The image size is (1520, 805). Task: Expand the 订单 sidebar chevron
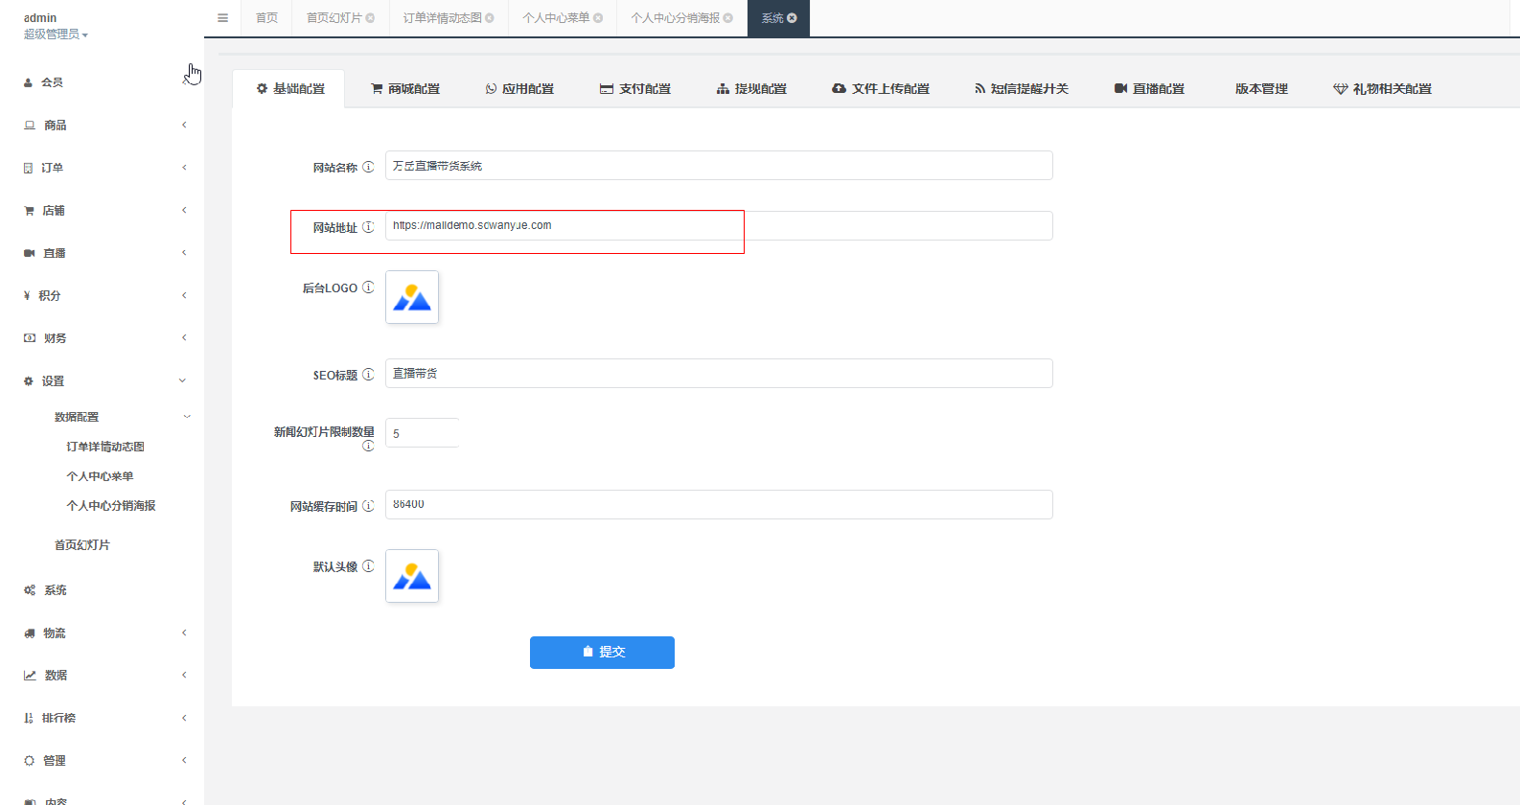point(184,168)
